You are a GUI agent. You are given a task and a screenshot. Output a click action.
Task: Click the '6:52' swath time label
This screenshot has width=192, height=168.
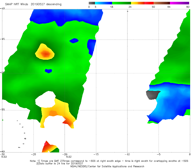tap(69, 157)
